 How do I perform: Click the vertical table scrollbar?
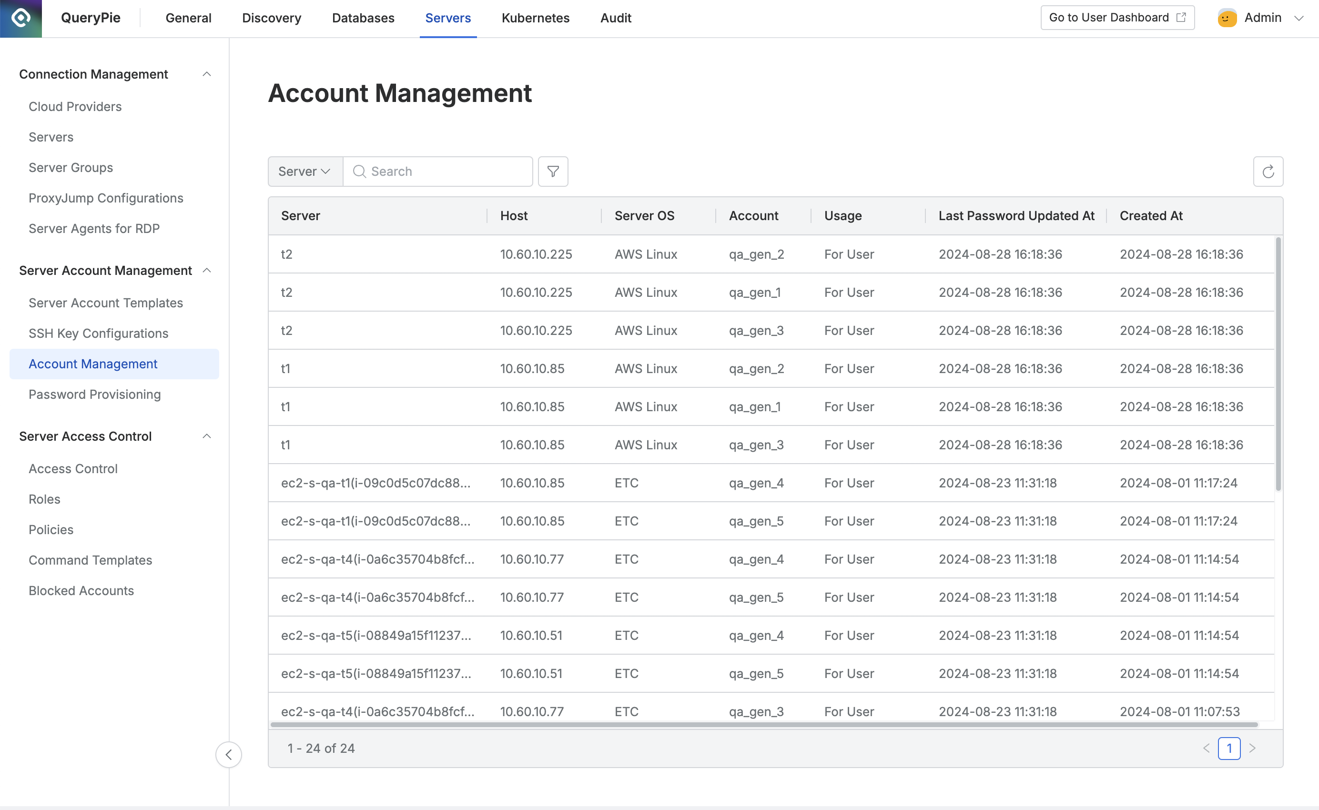point(1278,364)
